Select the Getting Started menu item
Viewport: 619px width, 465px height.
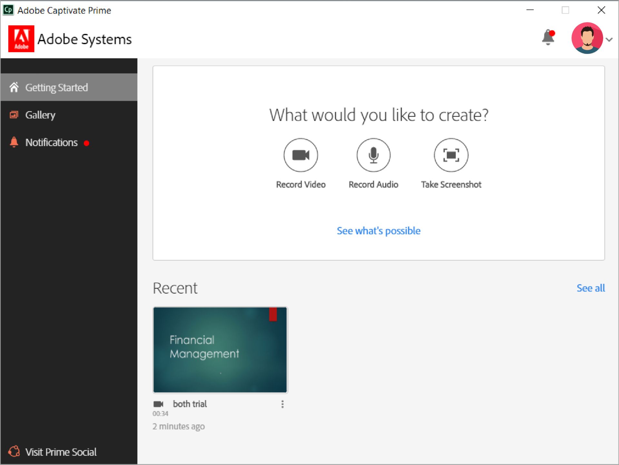point(69,87)
